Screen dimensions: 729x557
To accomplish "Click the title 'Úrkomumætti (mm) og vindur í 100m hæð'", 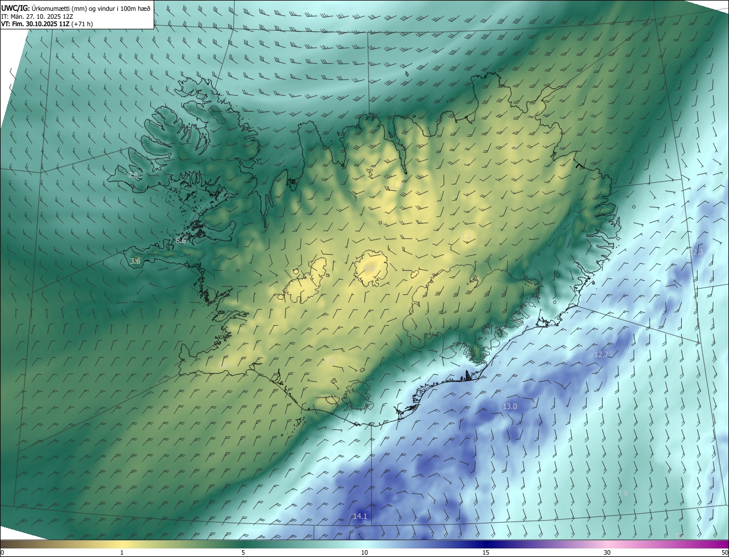I will 91,9.
